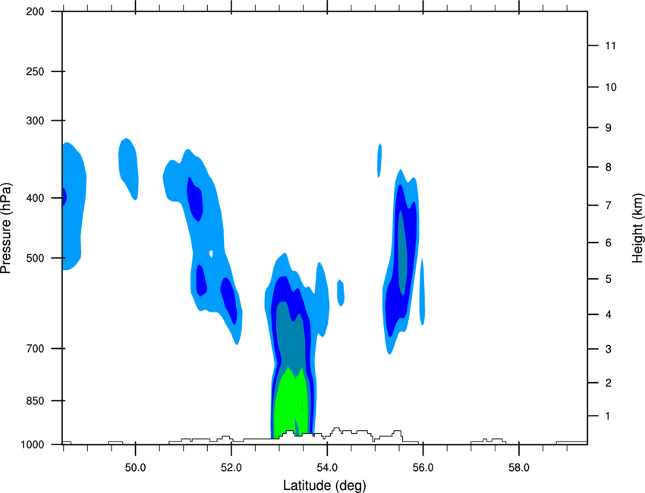Click the 1 km height label
The image size is (645, 493).
609,416
